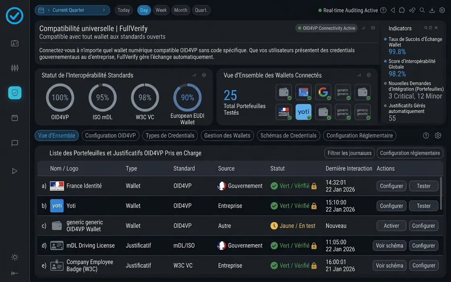
Task: Click the verified badge on the yoti wallet
Action: coord(309,117)
